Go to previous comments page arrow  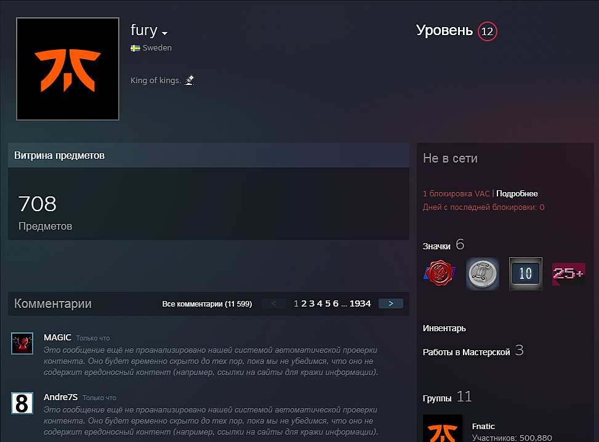pyautogui.click(x=274, y=303)
